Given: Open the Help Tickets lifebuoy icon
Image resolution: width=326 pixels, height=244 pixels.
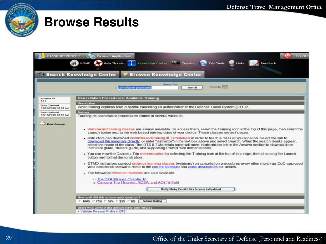Looking at the screenshot, I should click(x=98, y=63).
